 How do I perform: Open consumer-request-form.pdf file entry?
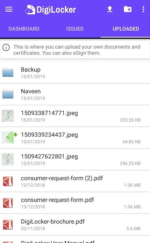point(75,203)
